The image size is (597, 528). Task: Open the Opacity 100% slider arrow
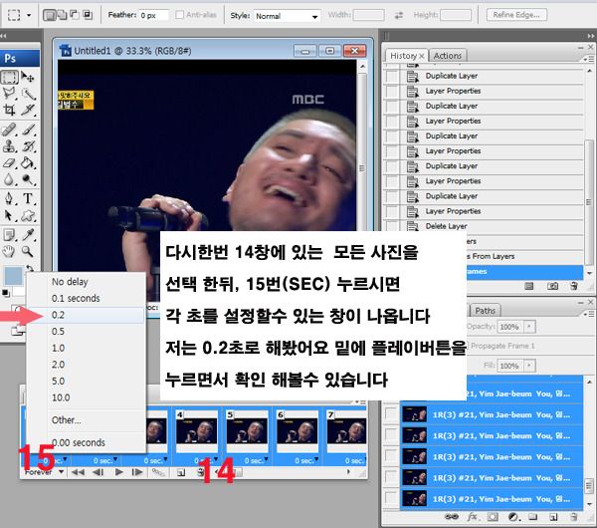click(529, 327)
